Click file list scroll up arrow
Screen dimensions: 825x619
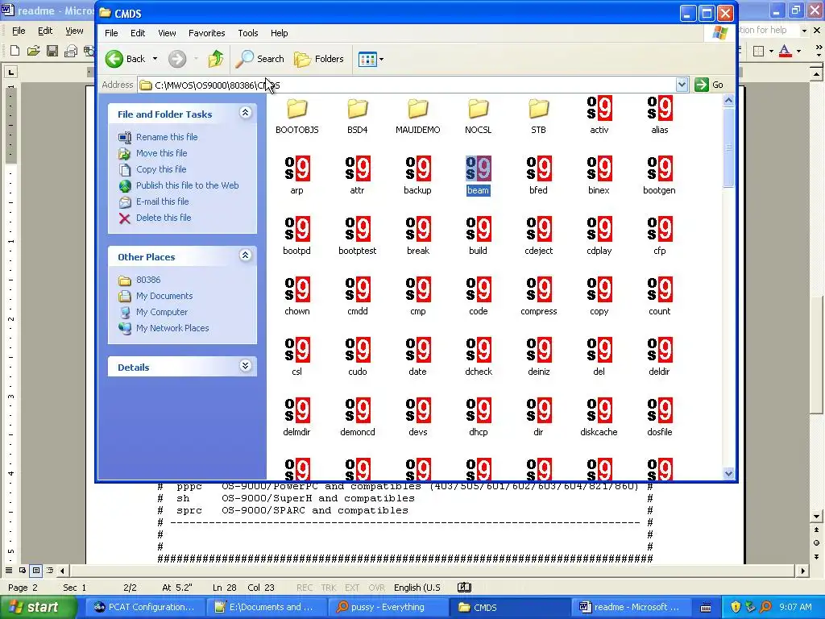(728, 101)
